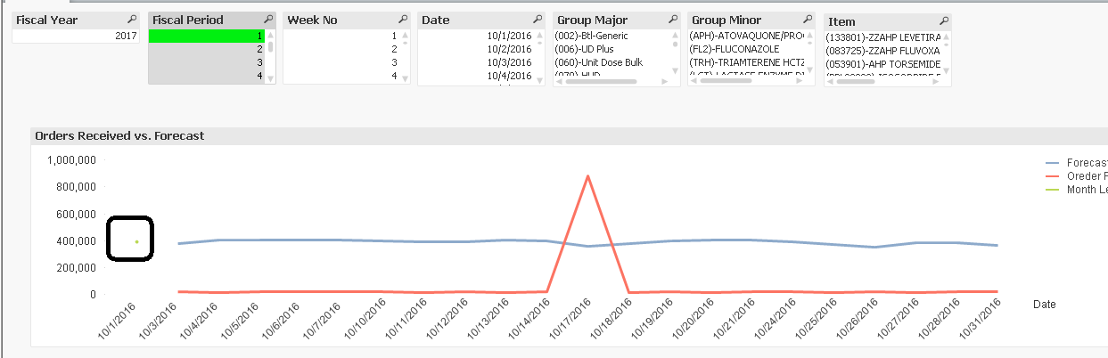1108x358 pixels.
Task: Select Fiscal Period 3
Action: click(207, 62)
